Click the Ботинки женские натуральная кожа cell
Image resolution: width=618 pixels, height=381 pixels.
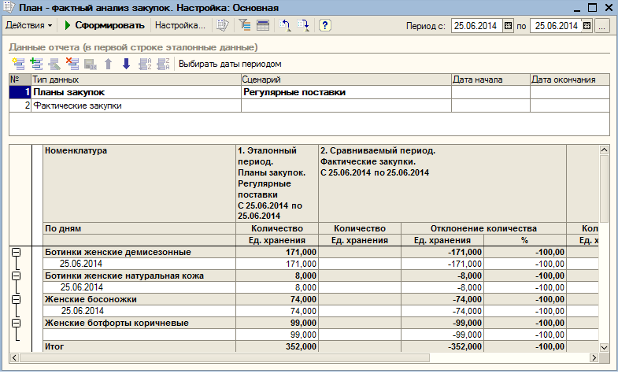tap(139, 276)
